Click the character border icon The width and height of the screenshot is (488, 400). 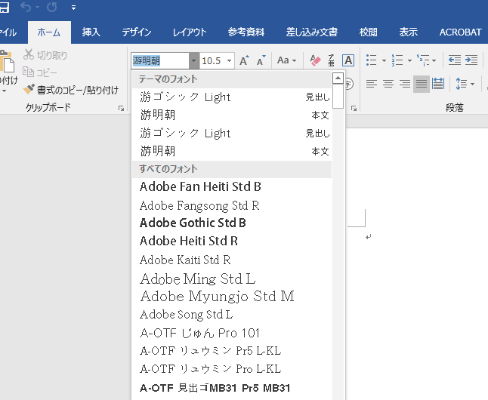348,60
